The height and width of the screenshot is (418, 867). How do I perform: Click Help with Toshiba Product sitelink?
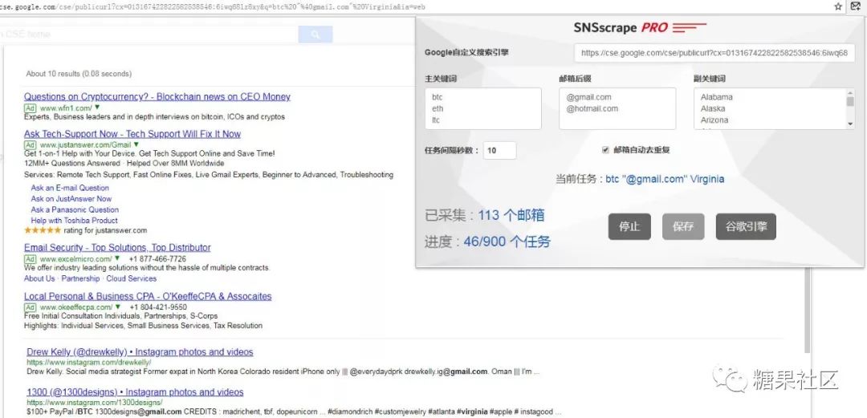pos(74,220)
